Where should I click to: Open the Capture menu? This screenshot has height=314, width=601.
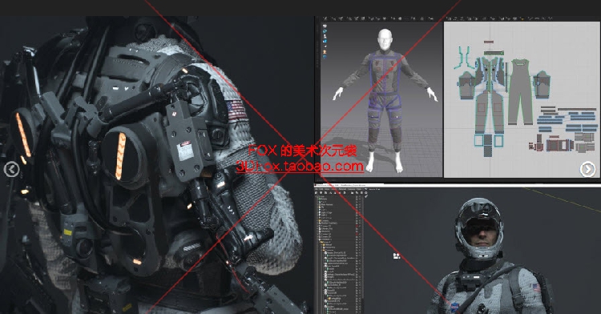351,189
